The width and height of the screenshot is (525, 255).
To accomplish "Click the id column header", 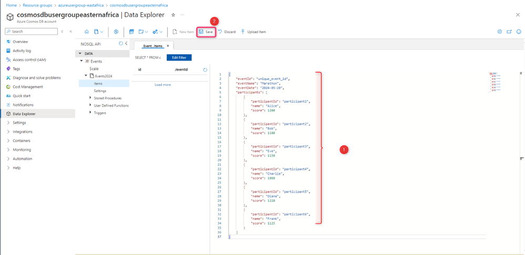I will 140,70.
